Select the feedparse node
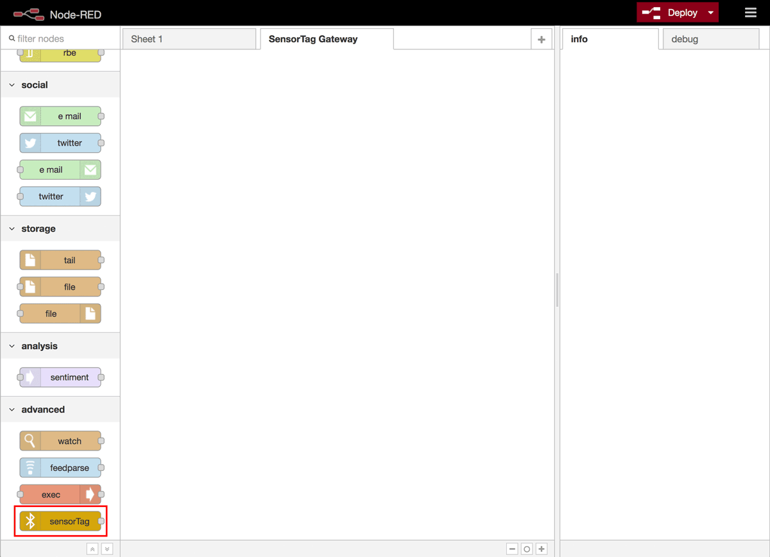The width and height of the screenshot is (770, 557). [x=60, y=468]
